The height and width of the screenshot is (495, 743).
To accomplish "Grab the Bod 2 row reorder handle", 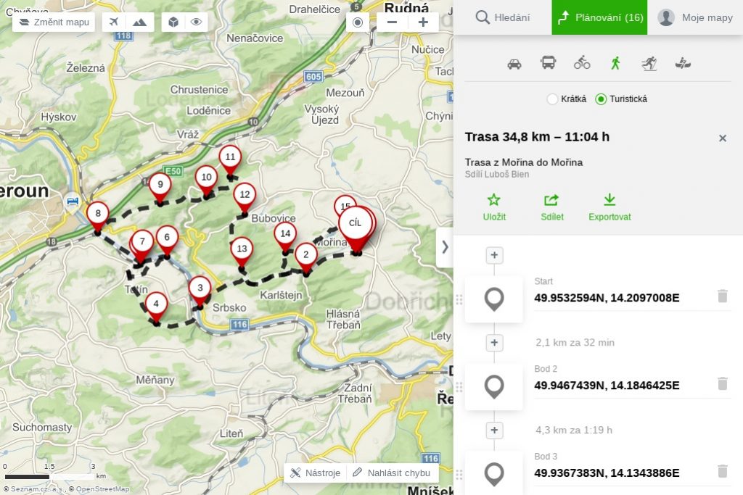I will click(x=459, y=387).
